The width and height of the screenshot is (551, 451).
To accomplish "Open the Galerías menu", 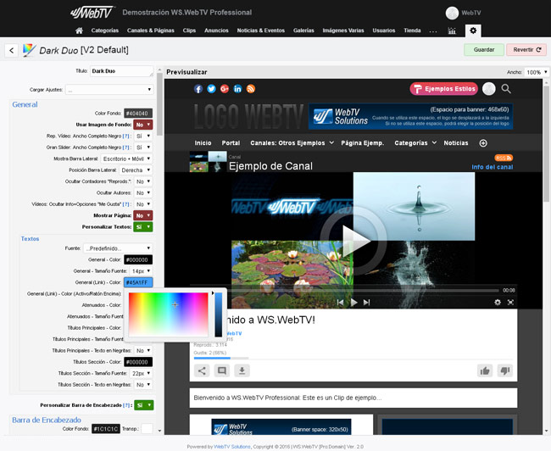I will click(x=303, y=31).
